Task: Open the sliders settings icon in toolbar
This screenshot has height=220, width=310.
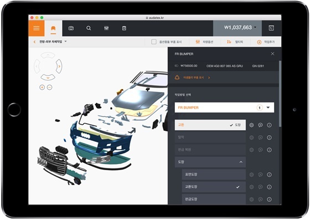Action: click(106, 28)
